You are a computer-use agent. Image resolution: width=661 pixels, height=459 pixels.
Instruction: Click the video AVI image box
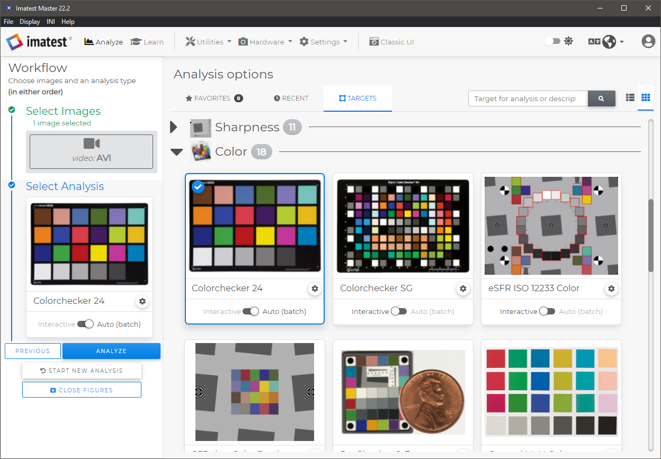[x=91, y=151]
